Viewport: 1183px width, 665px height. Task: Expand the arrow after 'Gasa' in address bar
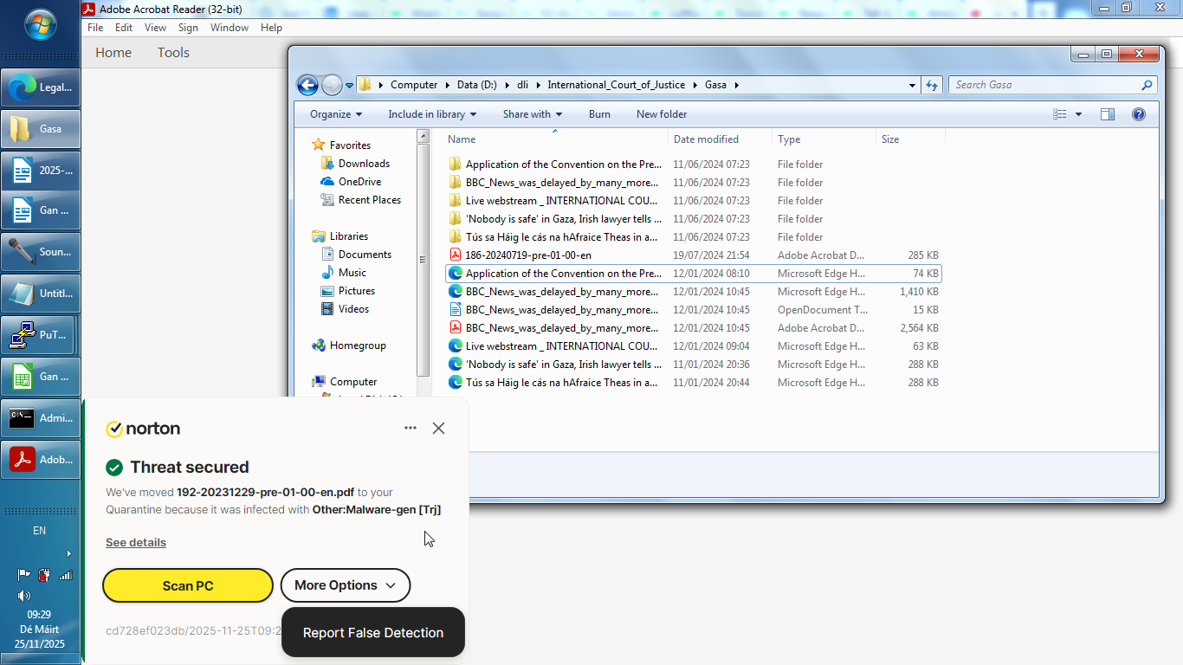(736, 85)
